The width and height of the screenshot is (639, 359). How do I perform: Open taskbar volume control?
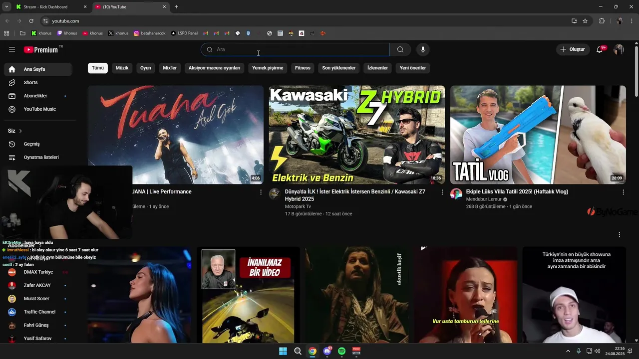tap(598, 351)
